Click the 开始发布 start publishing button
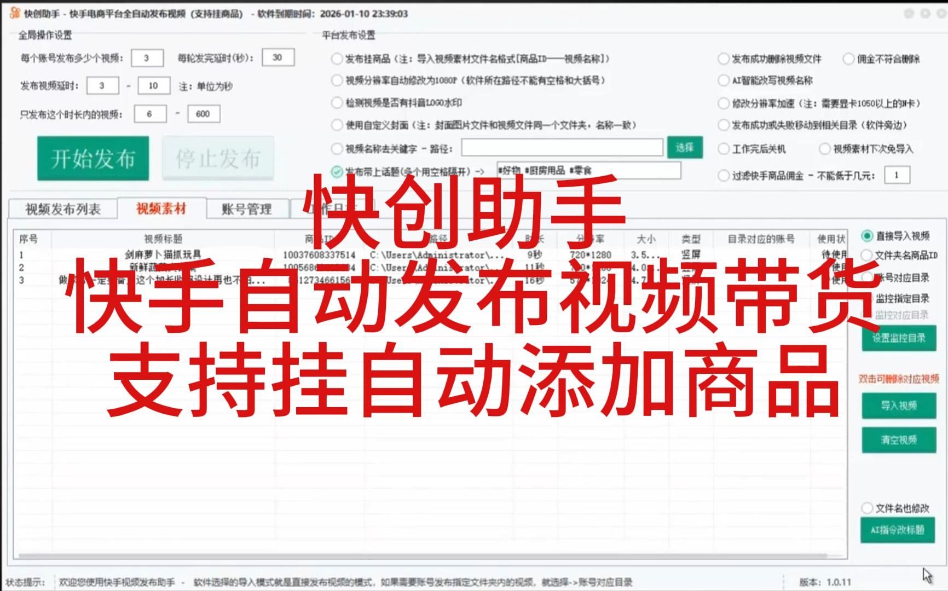 click(93, 158)
